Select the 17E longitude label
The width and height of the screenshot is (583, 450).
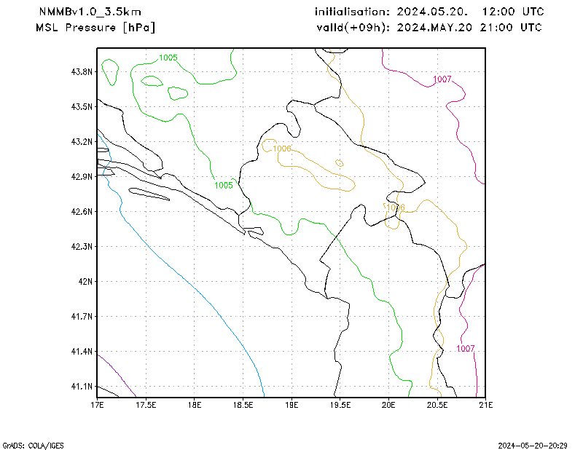click(x=97, y=405)
